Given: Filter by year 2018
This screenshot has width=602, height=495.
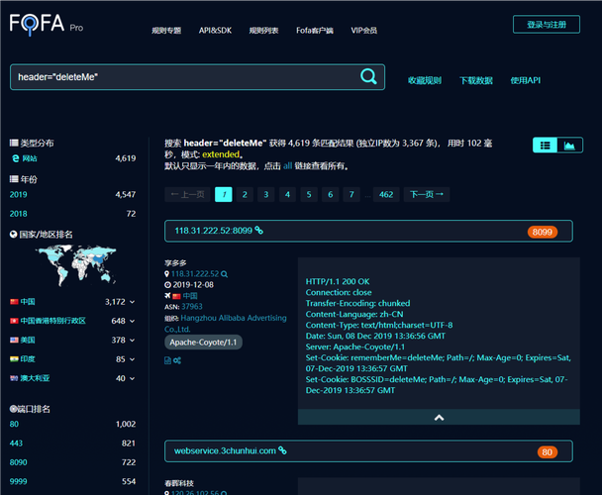Looking at the screenshot, I should (x=19, y=214).
